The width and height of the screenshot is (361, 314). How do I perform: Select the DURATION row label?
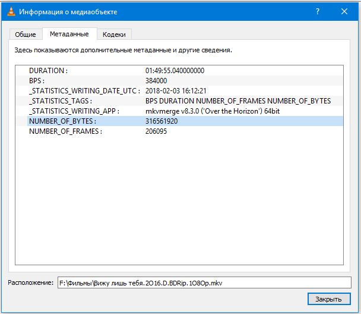[x=48, y=71]
